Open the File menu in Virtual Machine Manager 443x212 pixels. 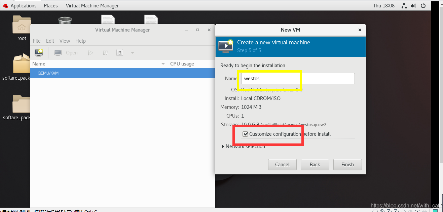37,41
